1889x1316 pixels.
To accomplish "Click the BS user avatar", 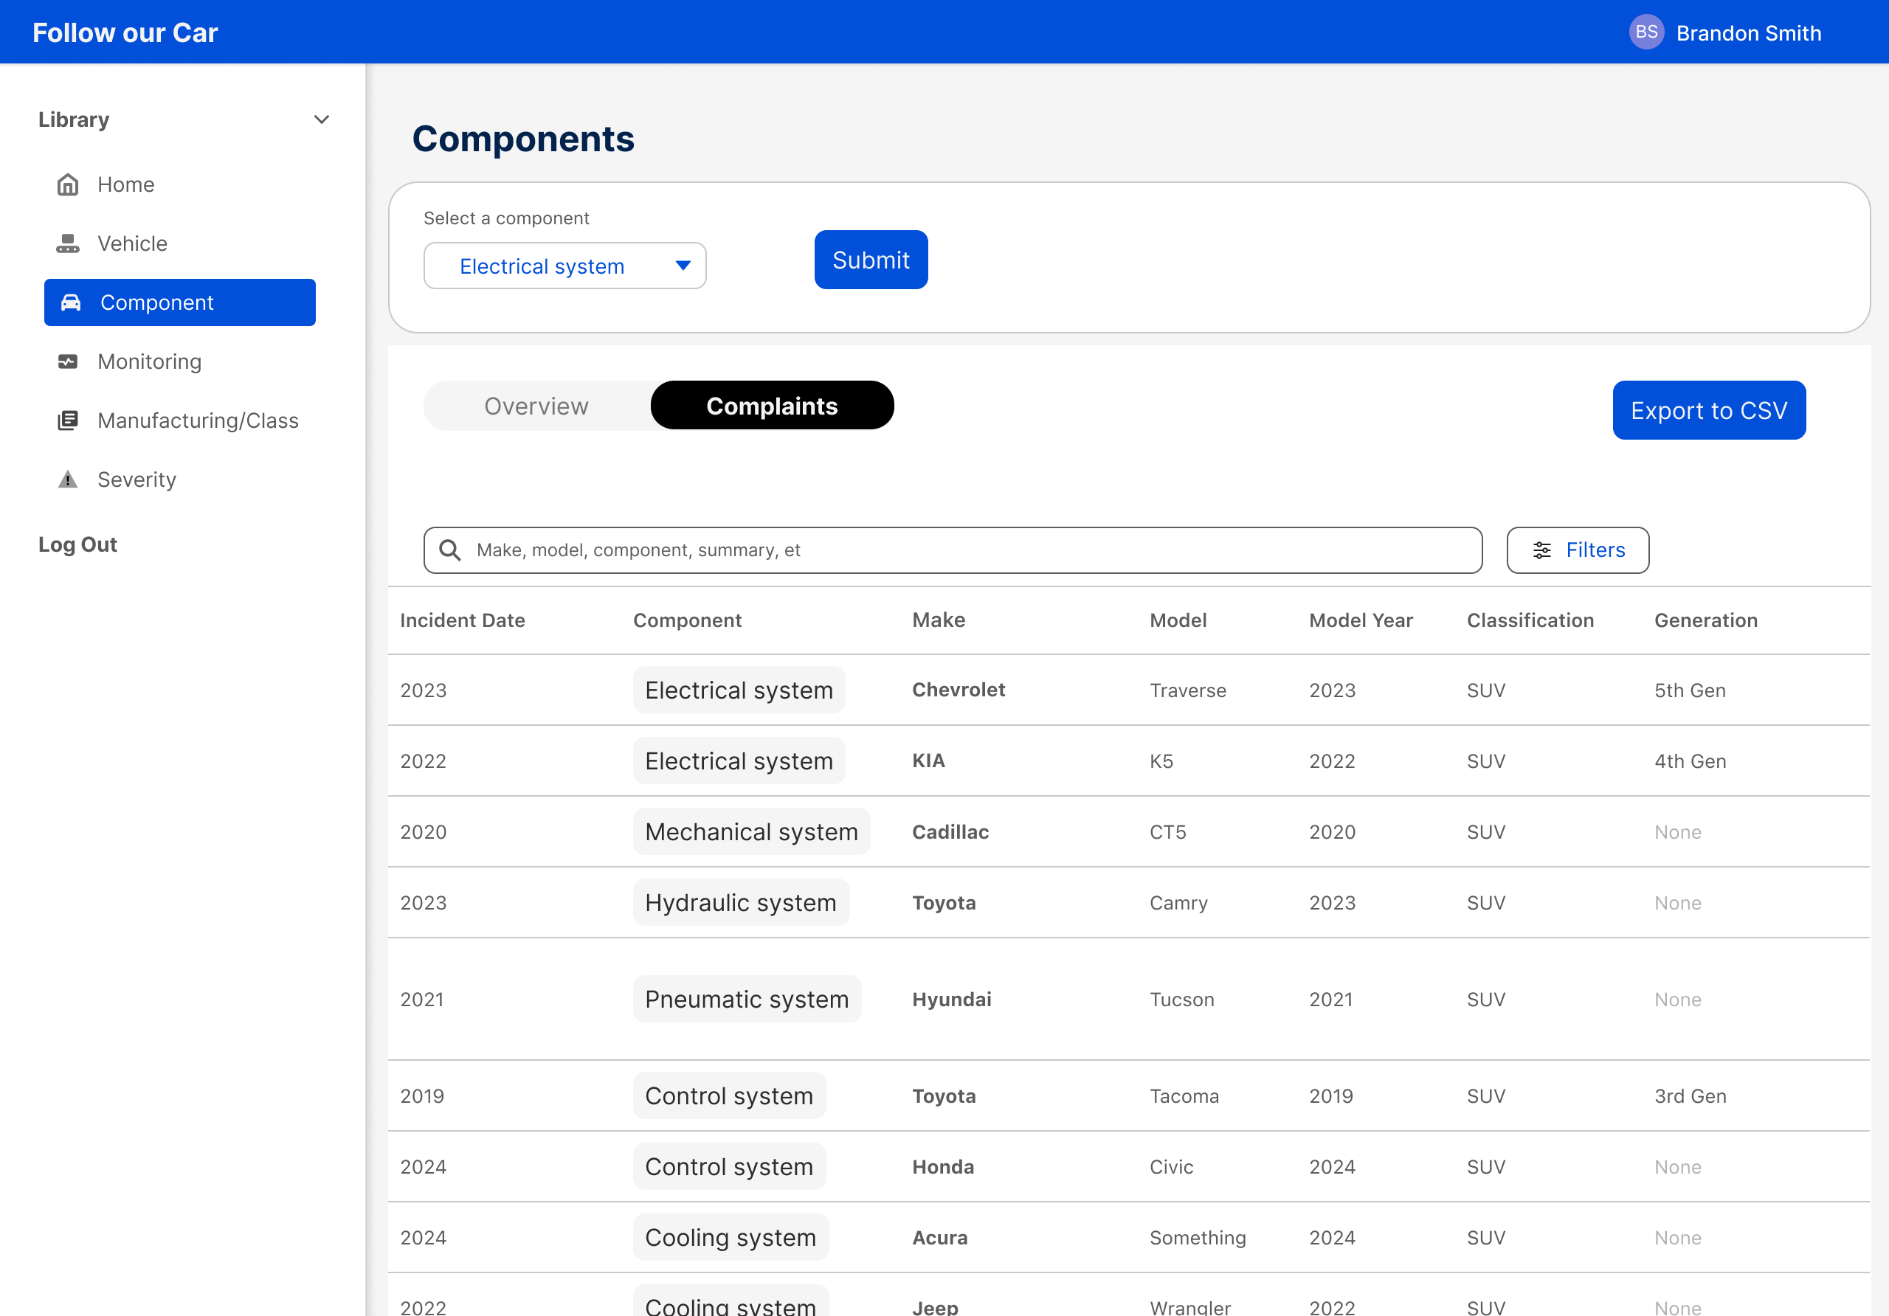I will (x=1646, y=32).
